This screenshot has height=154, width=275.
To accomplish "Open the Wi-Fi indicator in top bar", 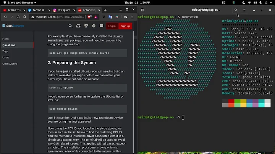I will tap(249, 3).
